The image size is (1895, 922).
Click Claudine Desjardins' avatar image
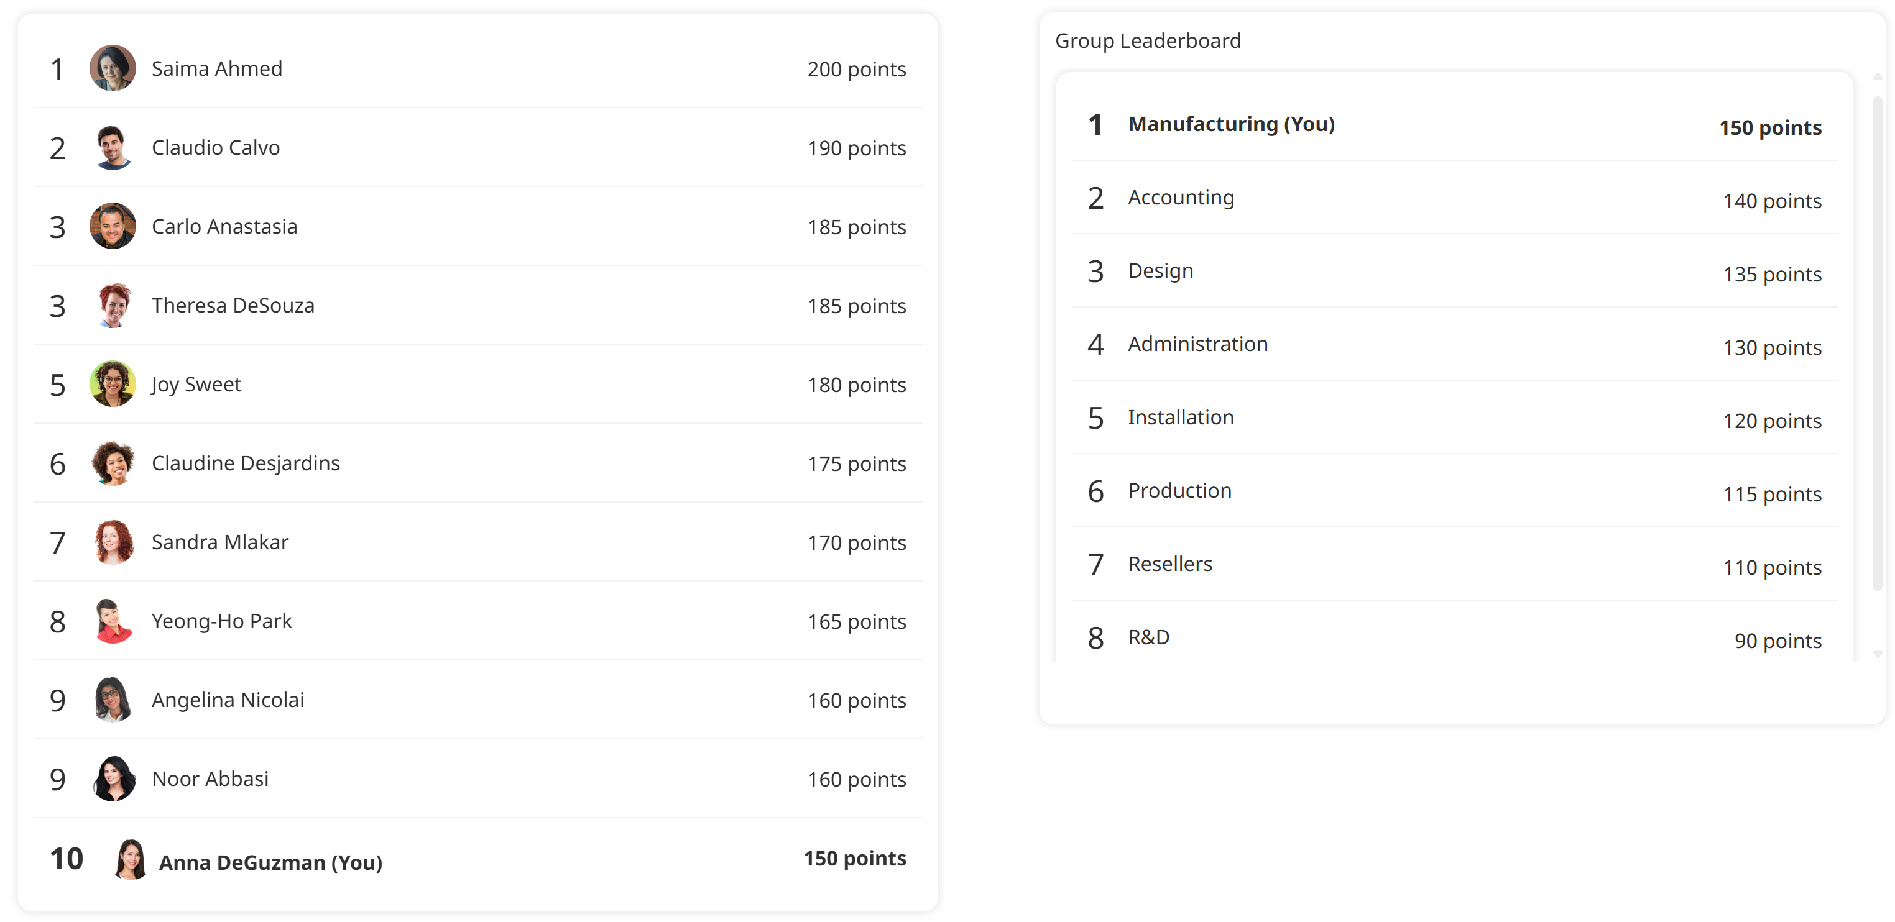(x=113, y=463)
